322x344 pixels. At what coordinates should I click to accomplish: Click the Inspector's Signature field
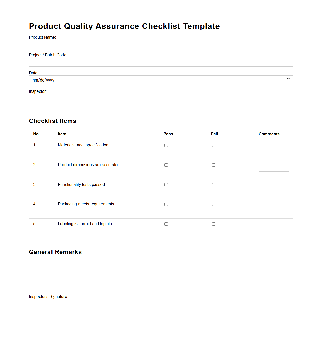(161, 303)
